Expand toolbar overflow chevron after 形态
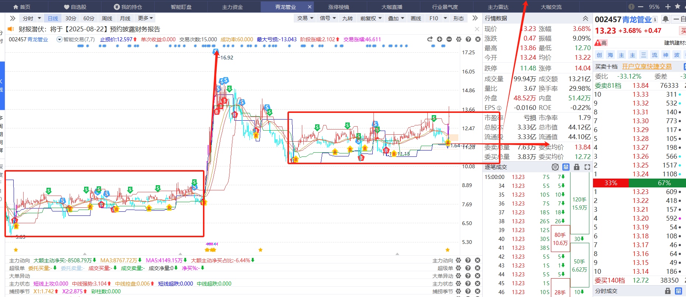This screenshot has width=686, height=297. [475, 18]
